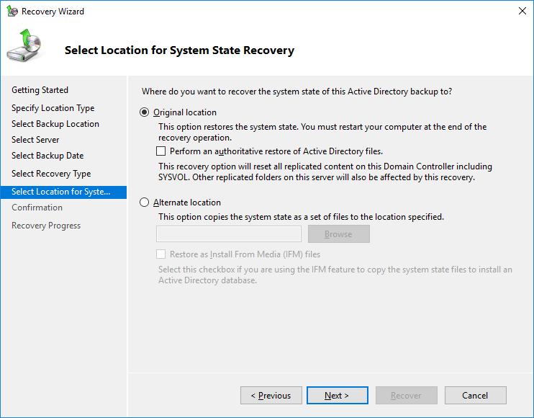Check Restore as Install From Media files
The height and width of the screenshot is (418, 534).
[161, 254]
